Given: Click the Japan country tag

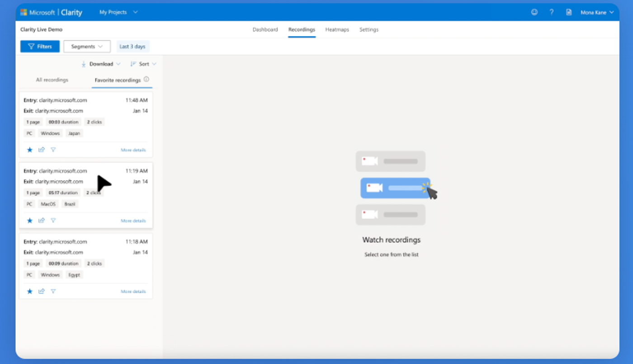Looking at the screenshot, I should 74,133.
